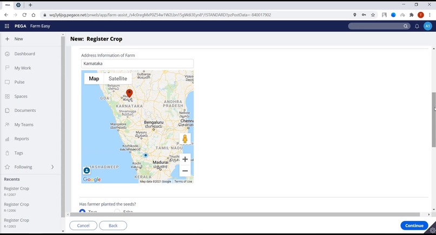This screenshot has height=235, width=436.
Task: Click the form vertical scrollbar thumb
Action: click(433, 120)
